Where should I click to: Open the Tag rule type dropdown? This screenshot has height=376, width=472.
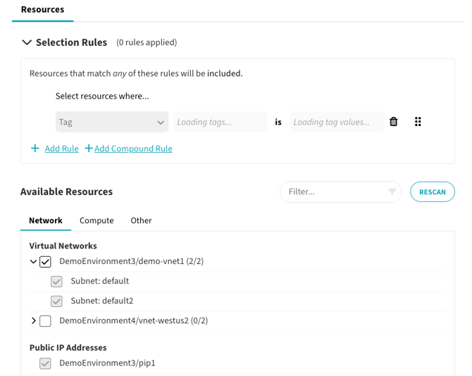pos(112,122)
